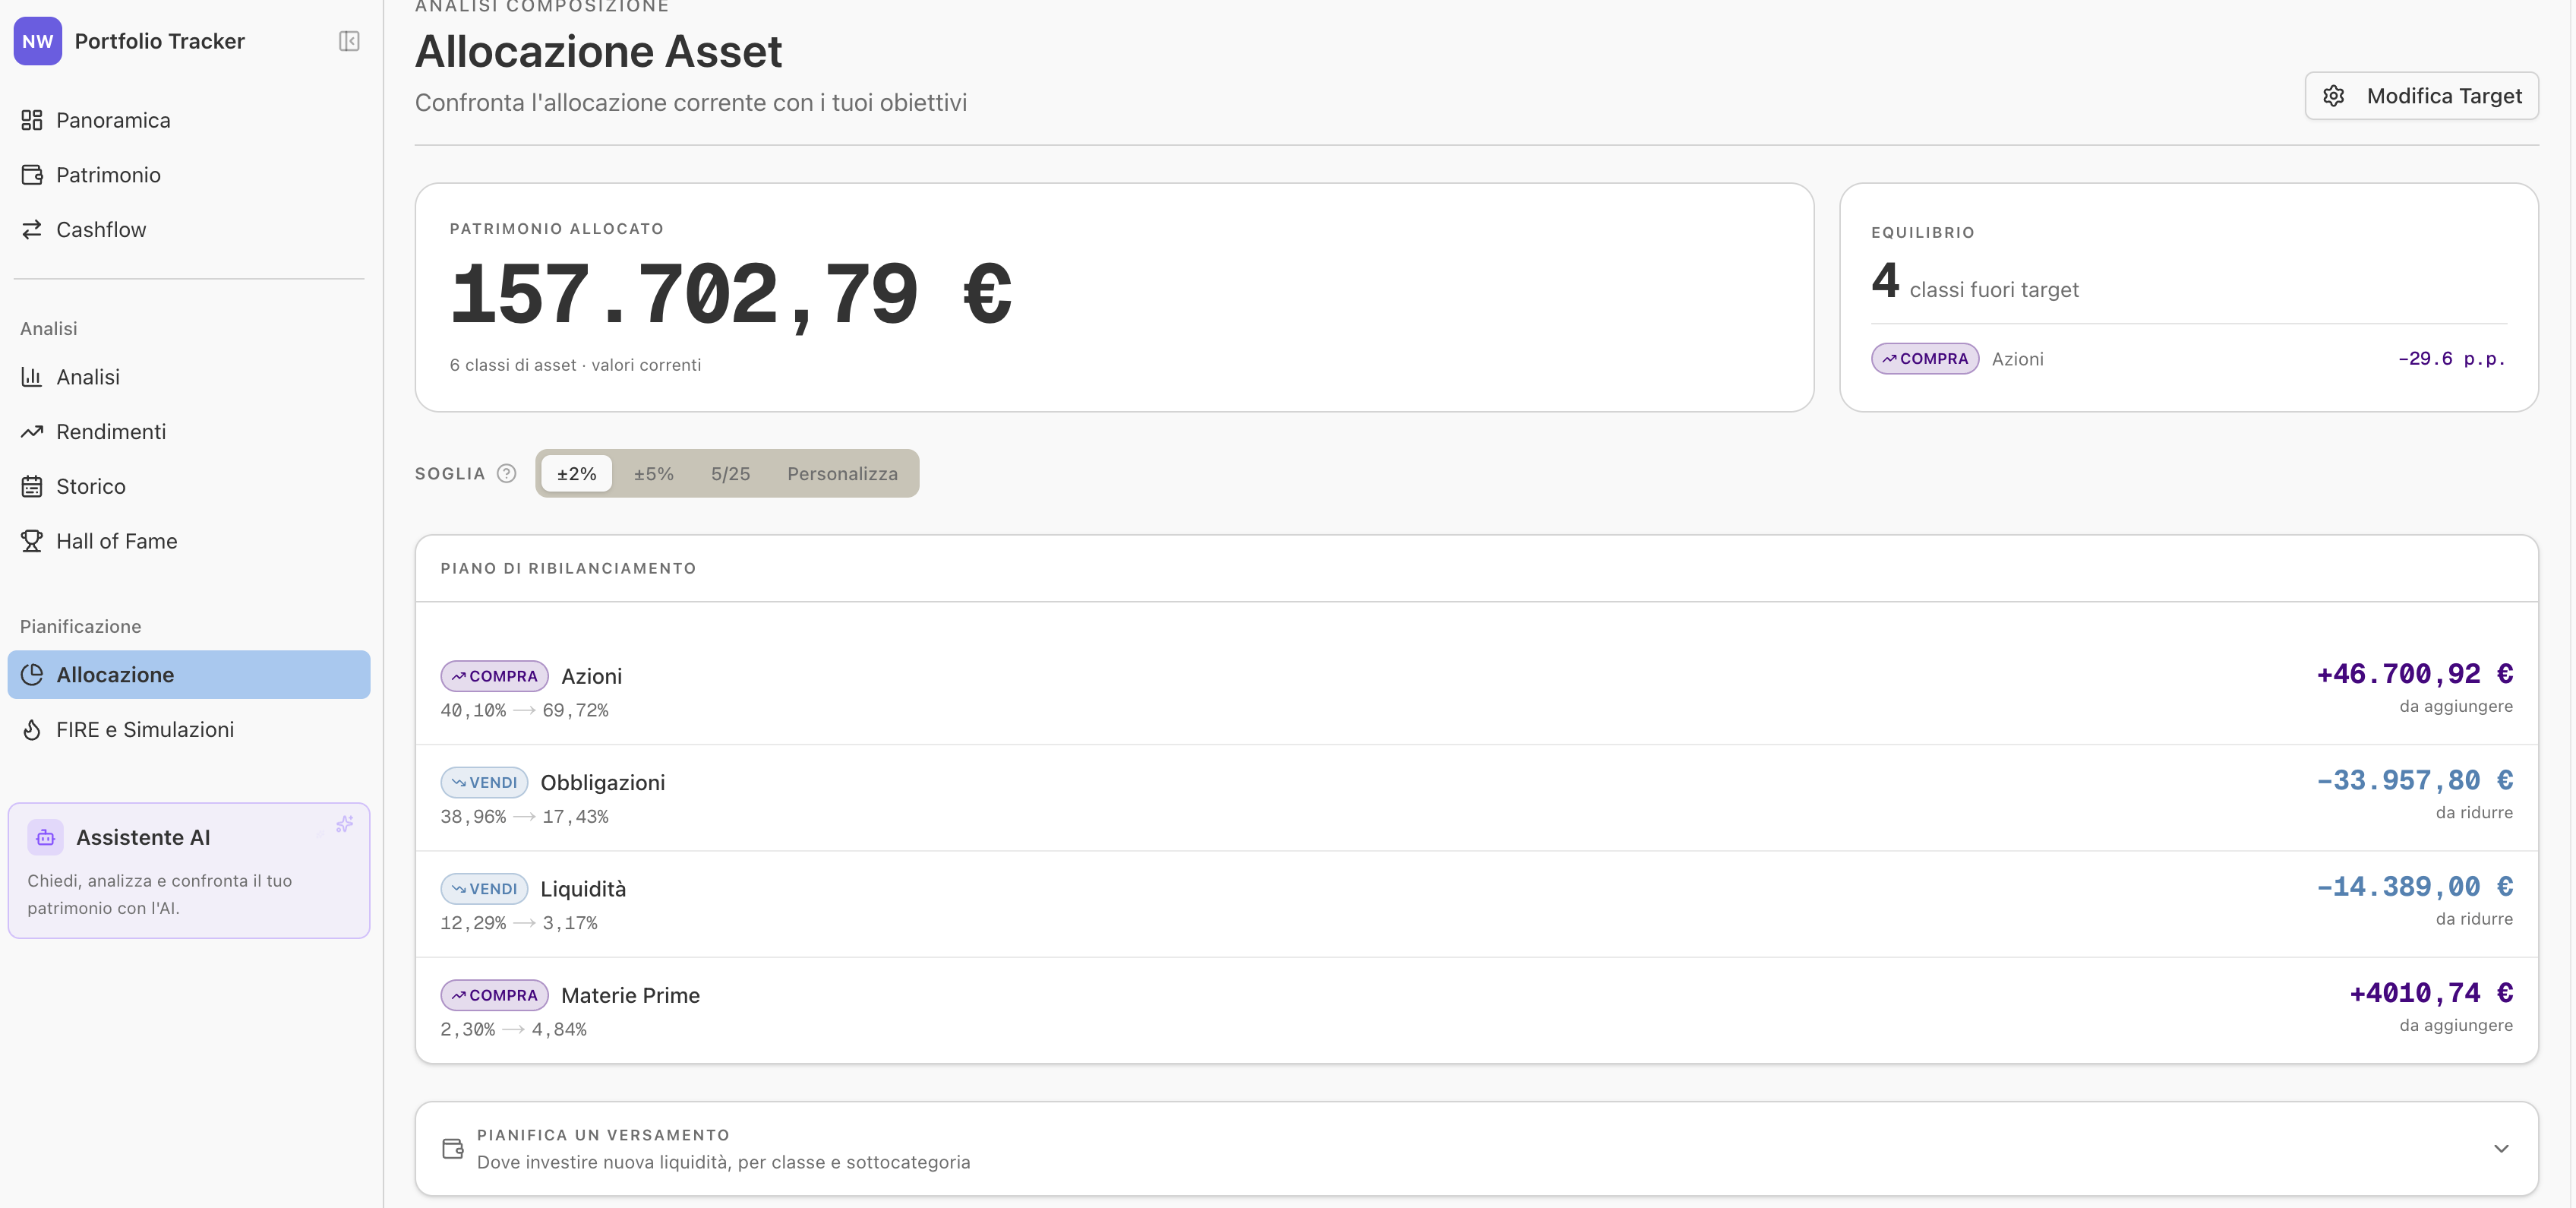Click the NW logo badge
The height and width of the screenshot is (1208, 2576).
[x=38, y=41]
